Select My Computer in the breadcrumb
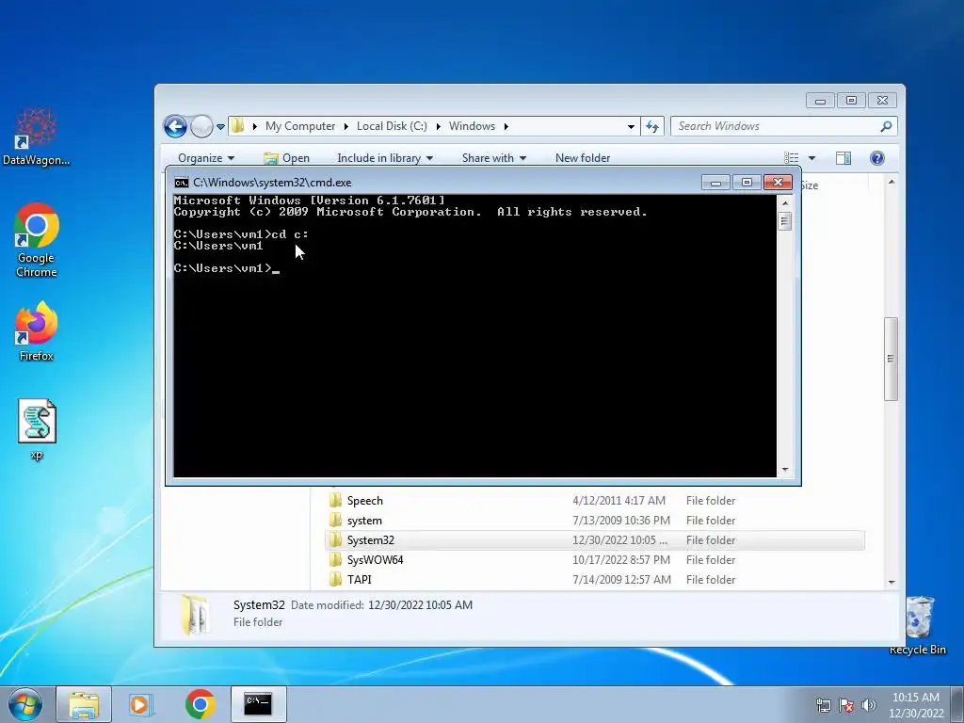The height and width of the screenshot is (723, 964). (x=300, y=126)
